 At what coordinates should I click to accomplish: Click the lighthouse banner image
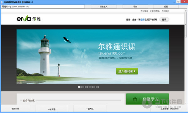tap(93, 57)
